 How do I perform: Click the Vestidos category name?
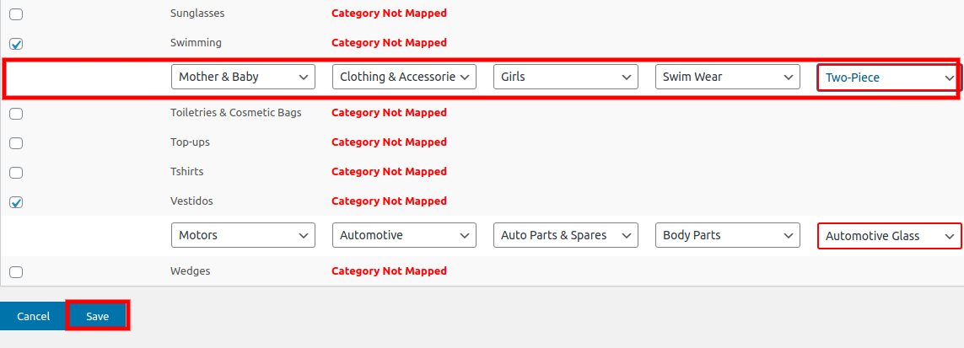click(x=191, y=201)
